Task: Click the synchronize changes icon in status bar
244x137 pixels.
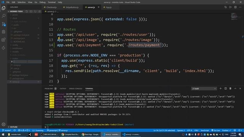Action: (14, 130)
